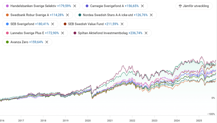Click the Jämför utveckling button

(194, 6)
